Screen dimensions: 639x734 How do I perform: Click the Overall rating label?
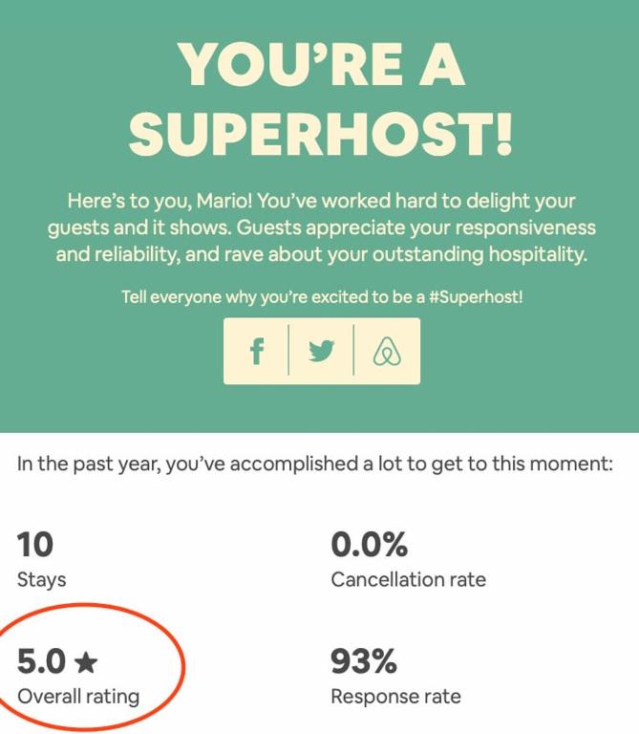coord(78,696)
